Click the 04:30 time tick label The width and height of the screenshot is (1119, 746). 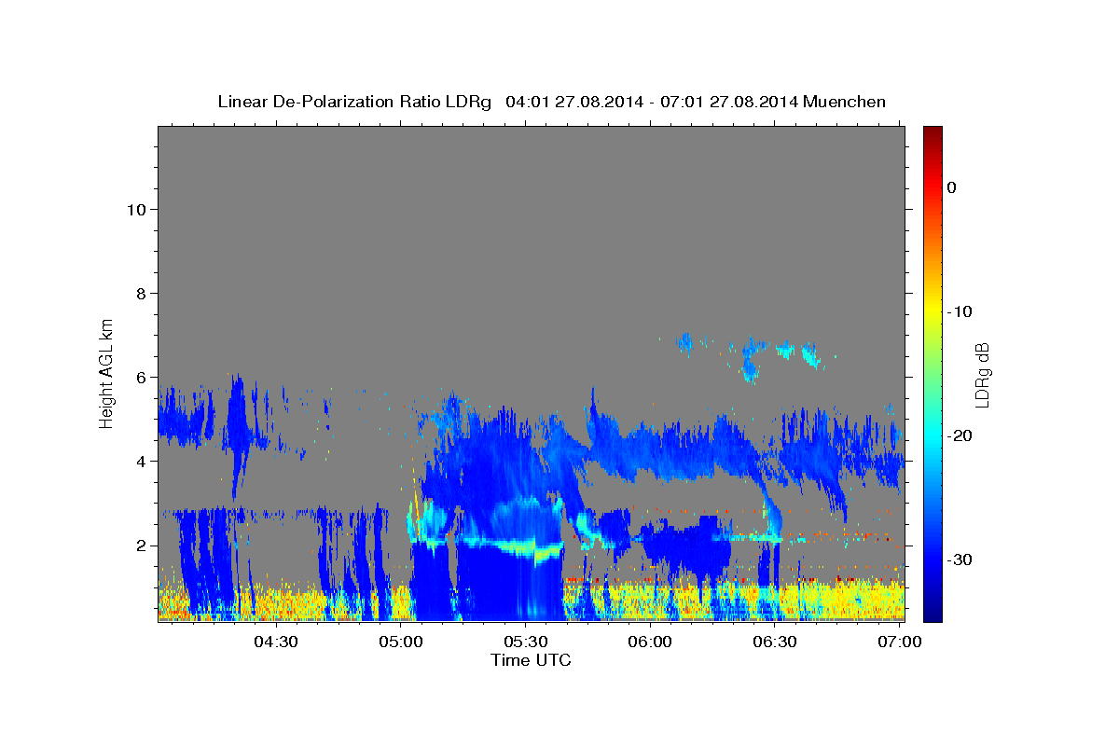click(x=276, y=642)
